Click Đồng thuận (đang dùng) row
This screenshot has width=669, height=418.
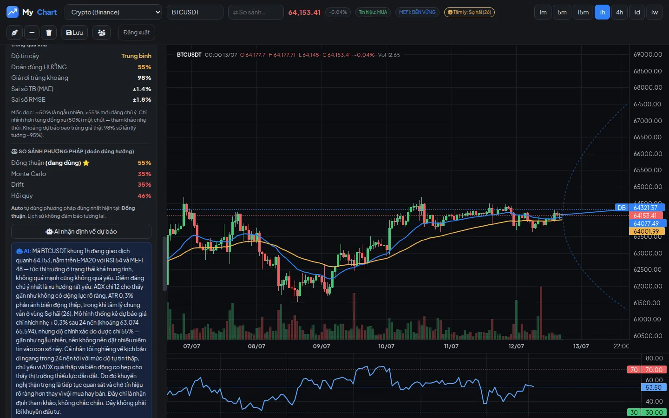click(x=81, y=163)
